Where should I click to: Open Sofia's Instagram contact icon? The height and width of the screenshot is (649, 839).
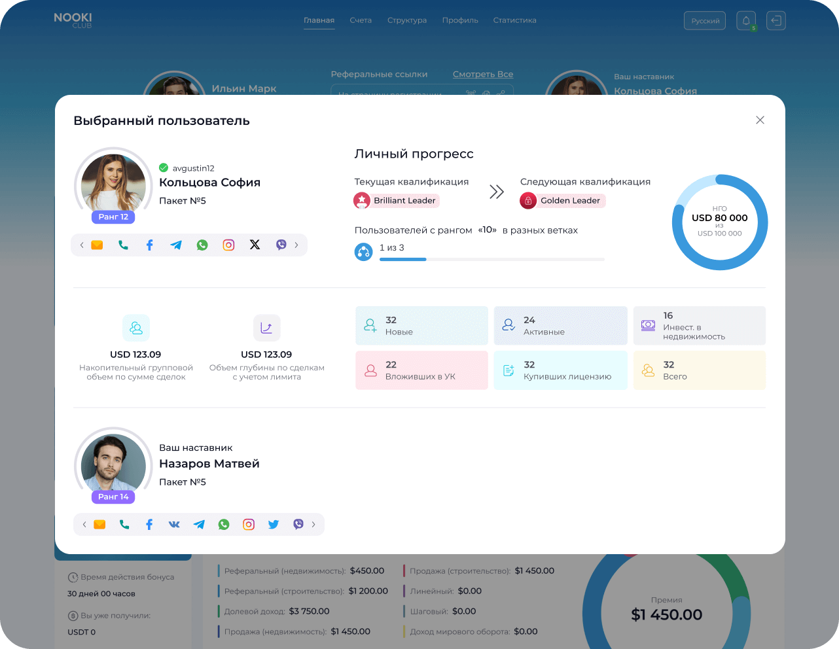click(228, 245)
